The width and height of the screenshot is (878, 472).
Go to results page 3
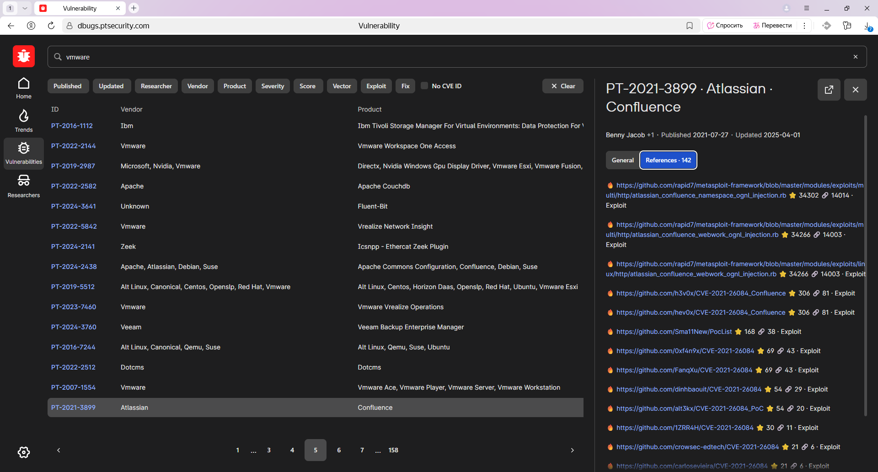point(269,450)
